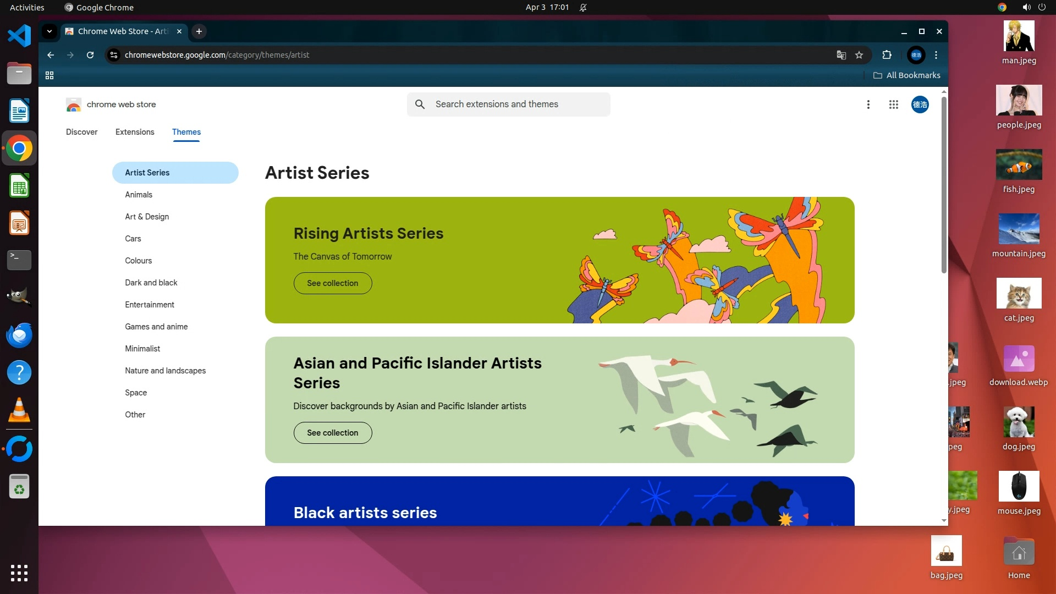The image size is (1056, 594).
Task: Open Web Store three-dot options menu
Action: point(868,105)
